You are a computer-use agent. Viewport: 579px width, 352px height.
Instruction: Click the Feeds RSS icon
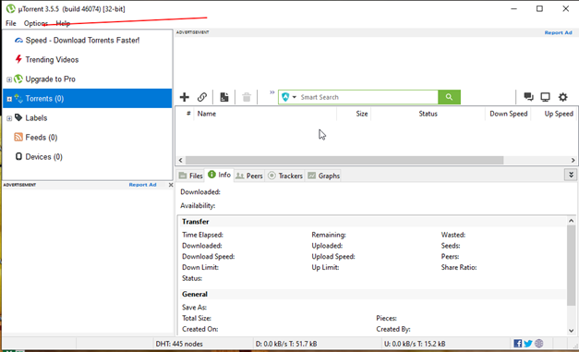click(18, 137)
